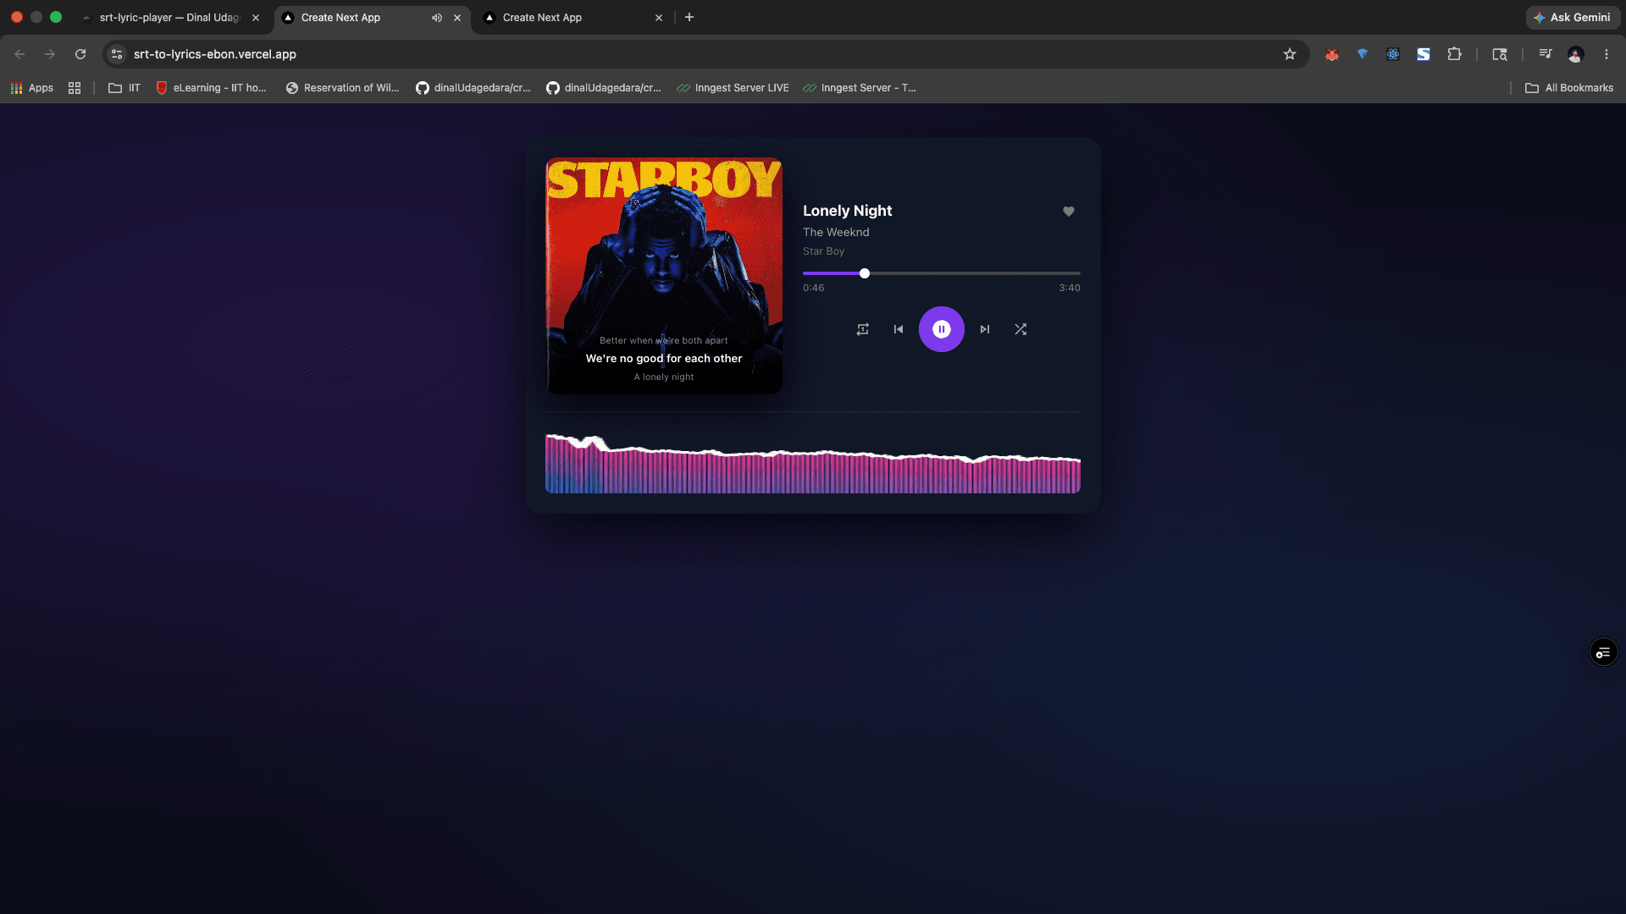1626x914 pixels.
Task: Open the IIT bookmarks folder
Action: pos(124,88)
